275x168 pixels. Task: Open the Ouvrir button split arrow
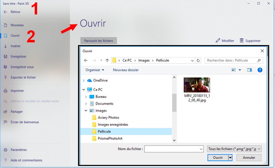click(230, 158)
